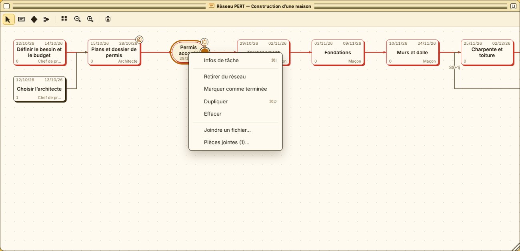The image size is (520, 251).
Task: Open Pièces jointes (1)…
Action: (236, 142)
